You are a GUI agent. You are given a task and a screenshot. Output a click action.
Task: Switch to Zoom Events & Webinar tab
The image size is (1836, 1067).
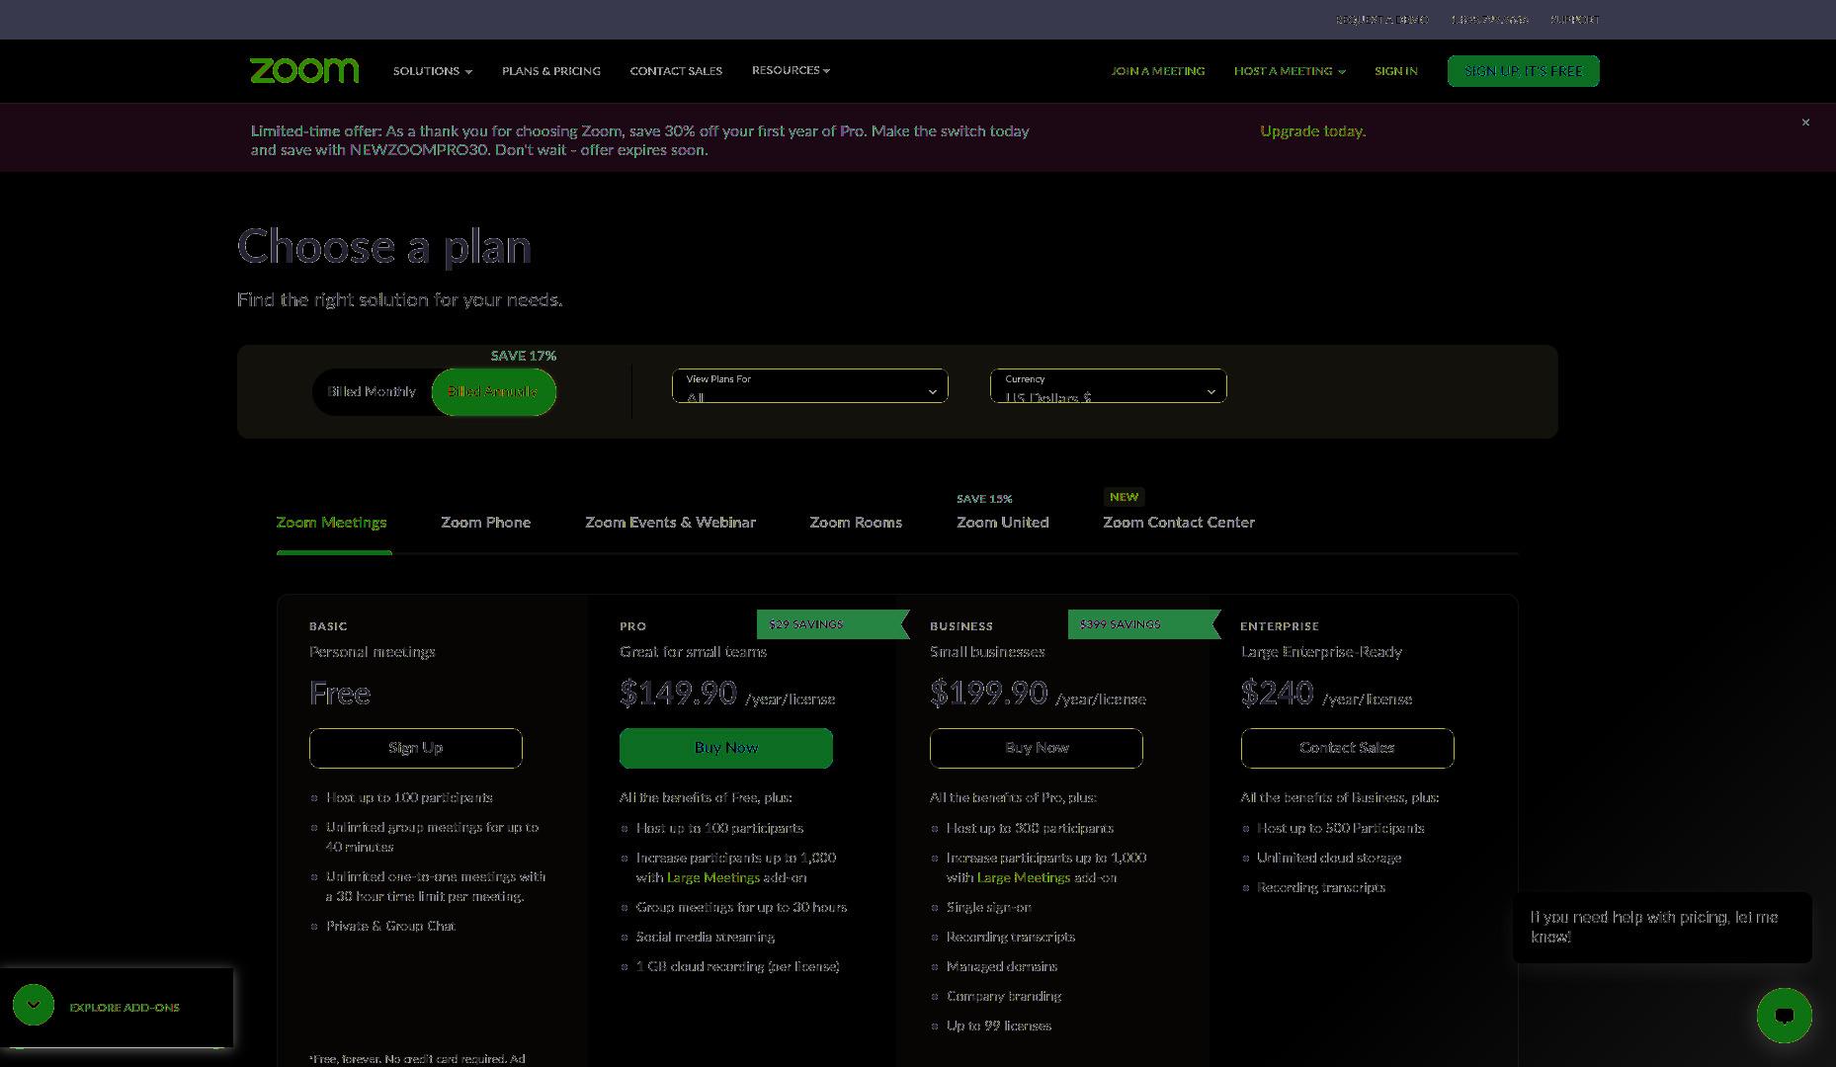tap(670, 523)
